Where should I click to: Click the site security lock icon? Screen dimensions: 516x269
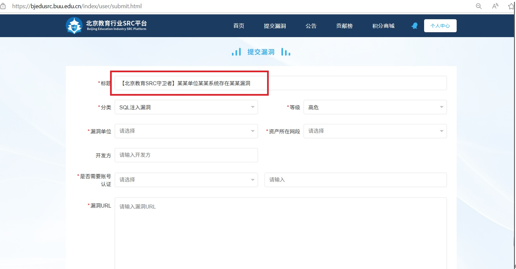tap(3, 6)
